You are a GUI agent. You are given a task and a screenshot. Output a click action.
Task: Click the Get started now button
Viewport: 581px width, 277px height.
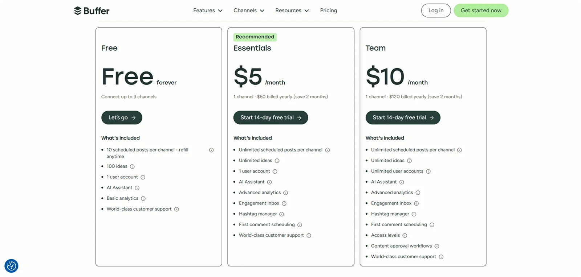tap(481, 11)
